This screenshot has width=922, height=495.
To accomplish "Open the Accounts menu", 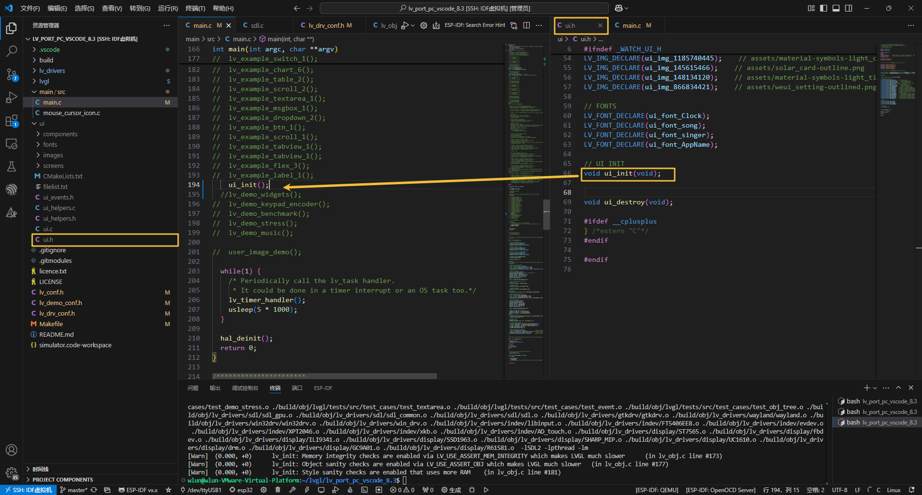I will pyautogui.click(x=12, y=450).
